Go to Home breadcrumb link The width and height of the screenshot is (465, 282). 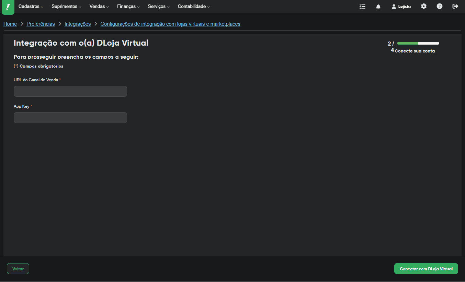coord(10,24)
